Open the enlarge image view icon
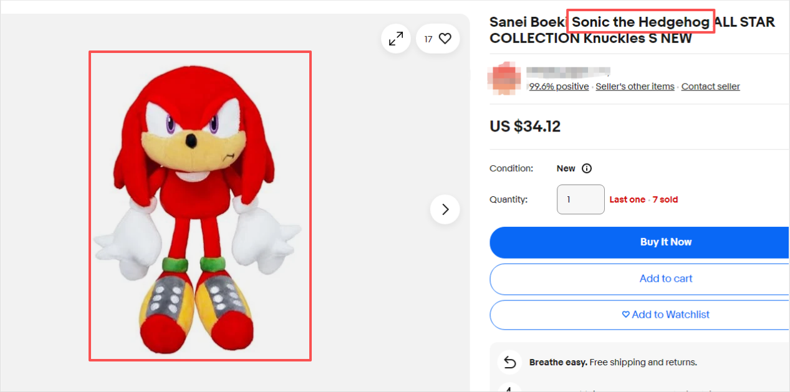The image size is (790, 392). (396, 39)
